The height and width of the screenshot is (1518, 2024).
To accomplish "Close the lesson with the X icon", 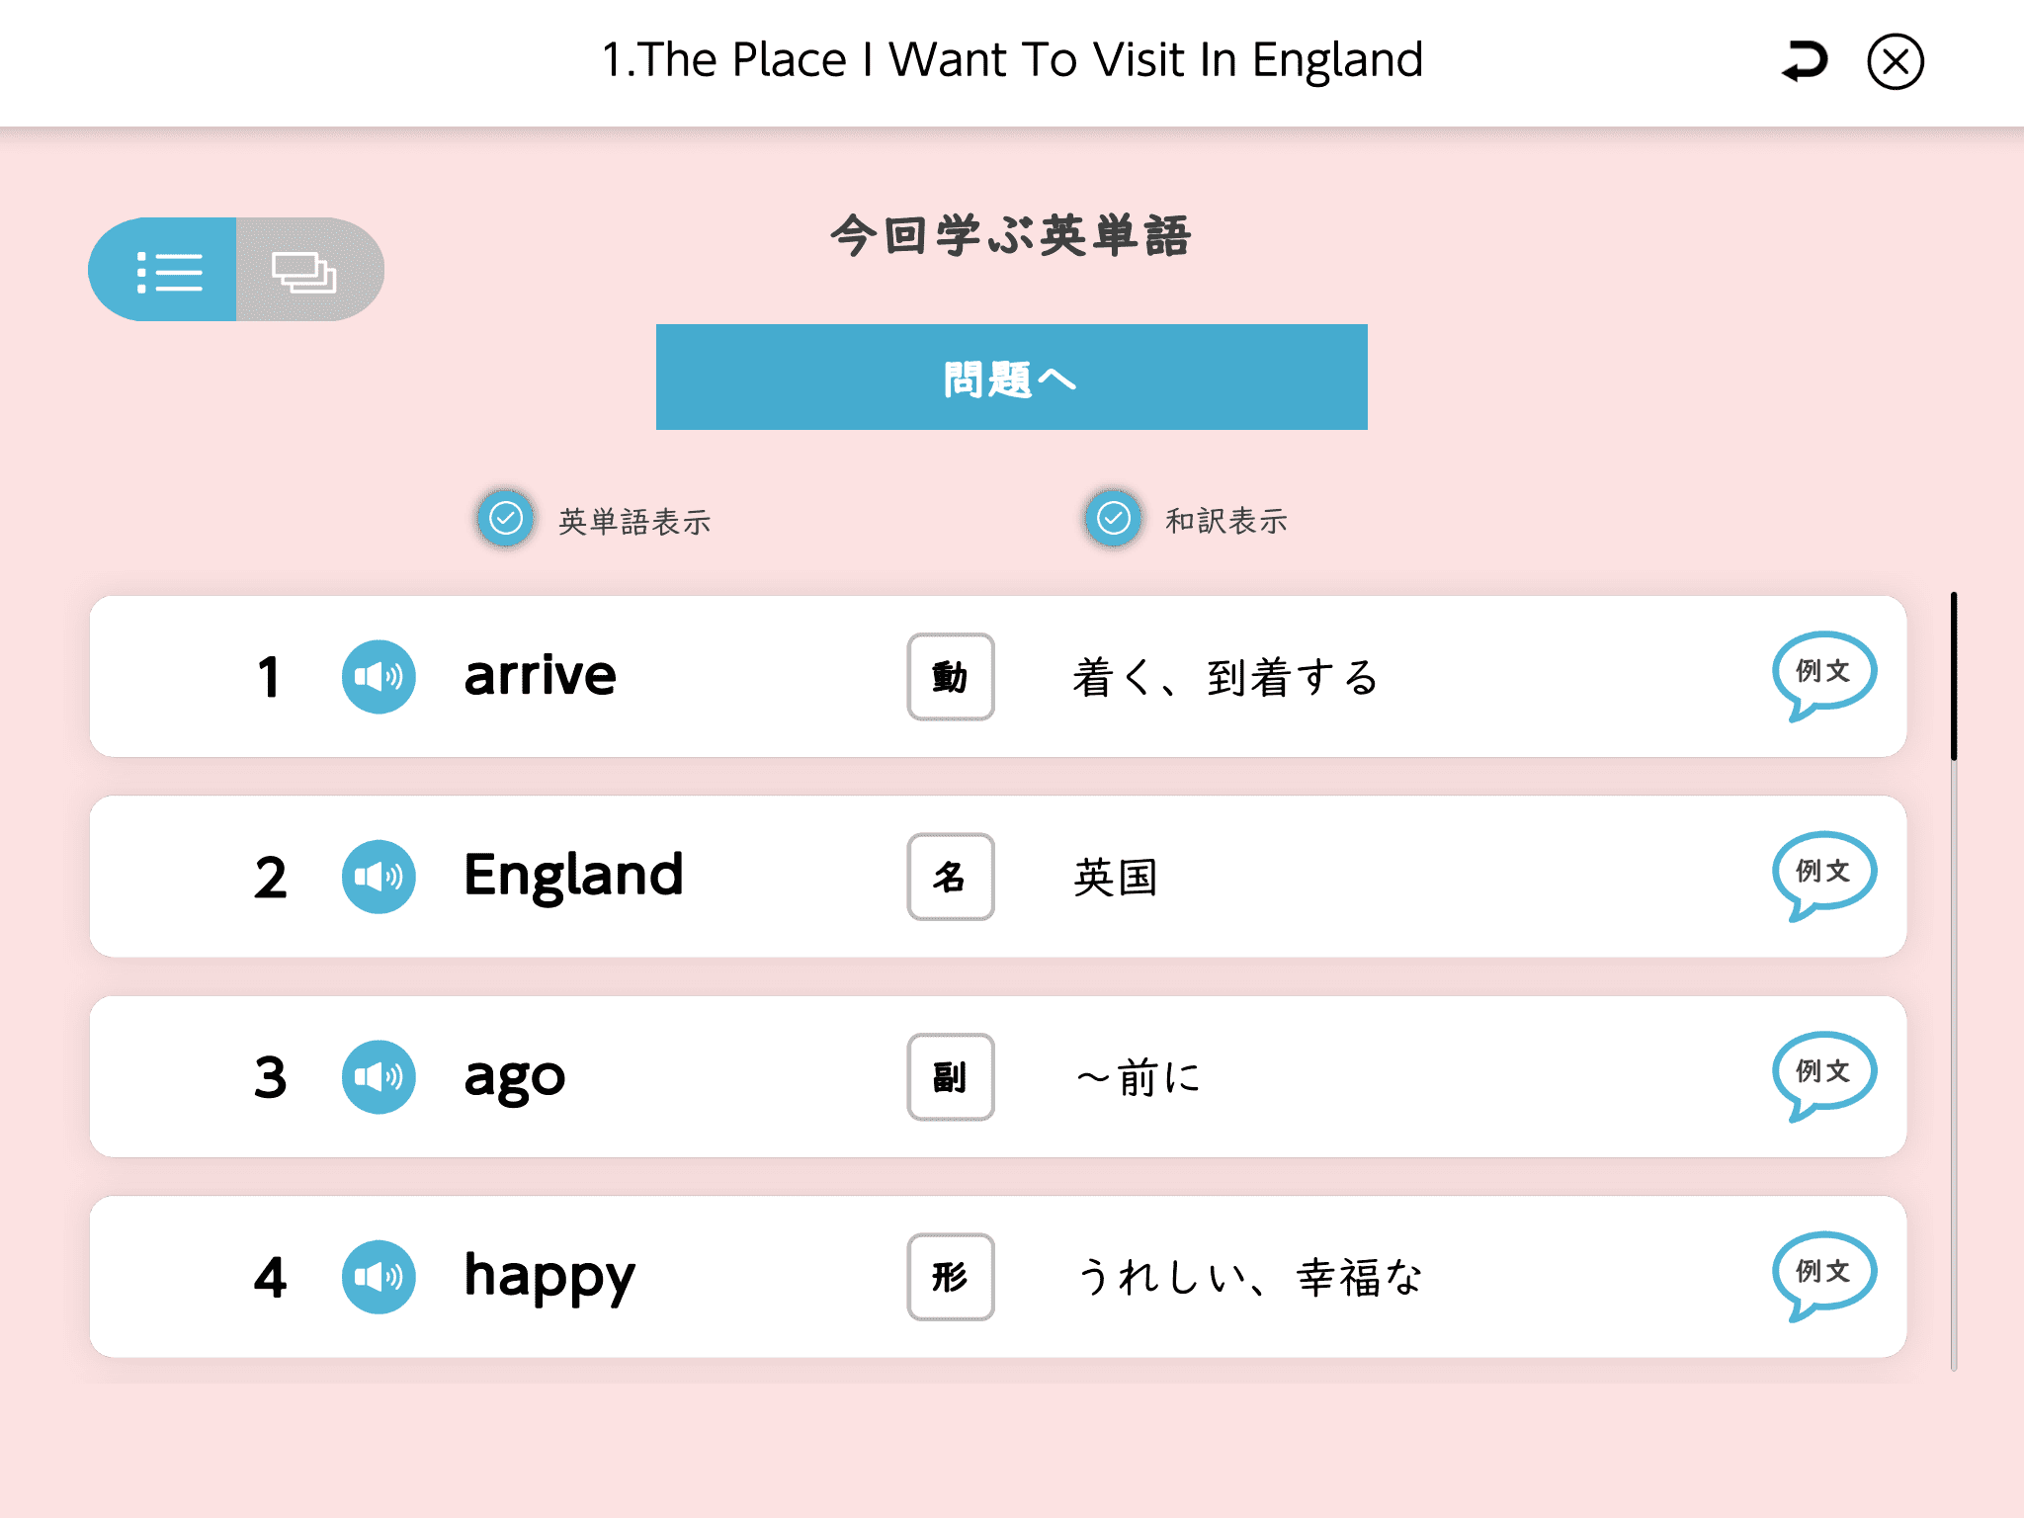I will [x=1895, y=61].
